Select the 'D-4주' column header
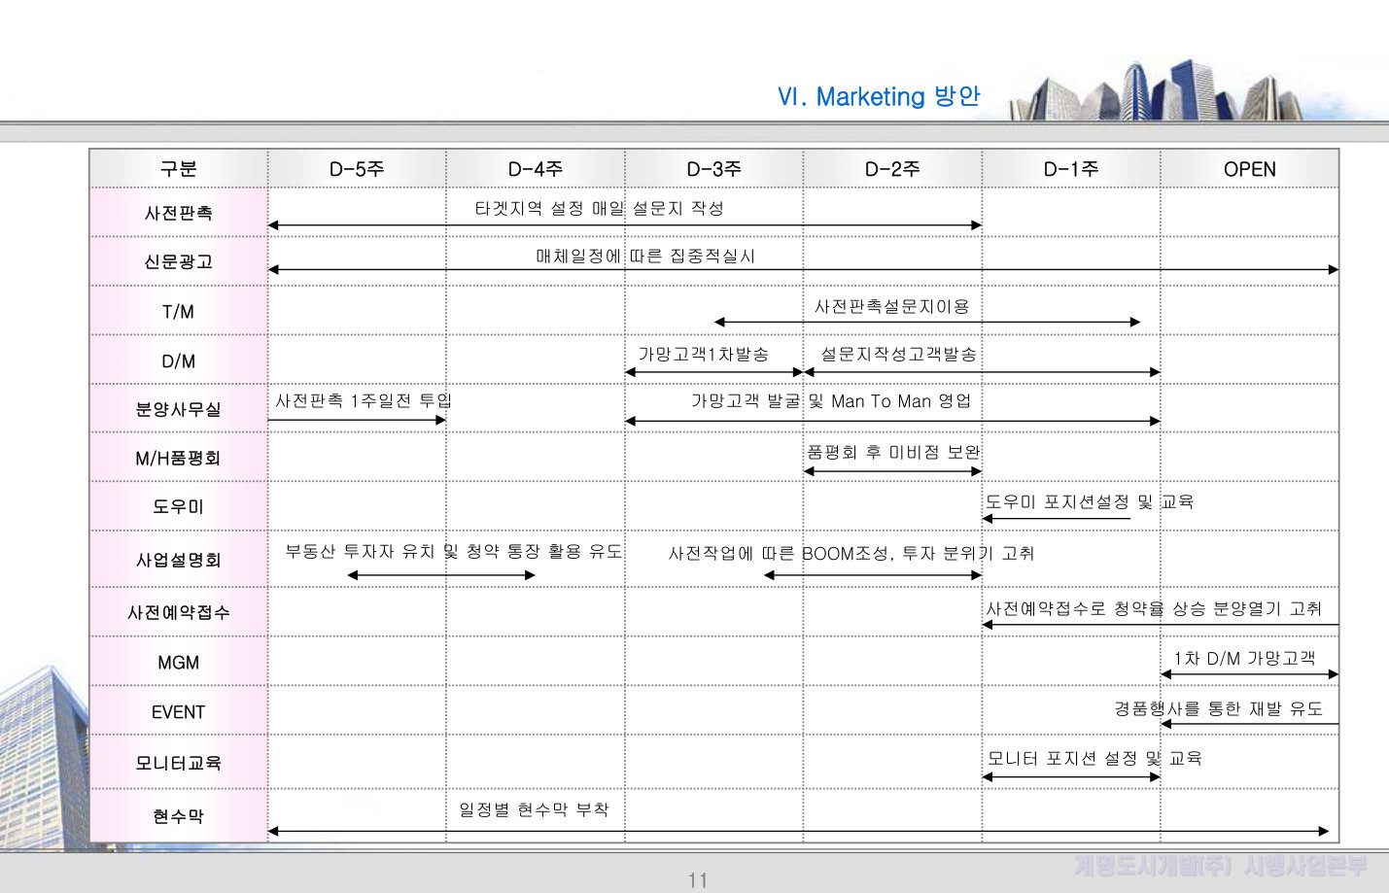 [x=536, y=169]
